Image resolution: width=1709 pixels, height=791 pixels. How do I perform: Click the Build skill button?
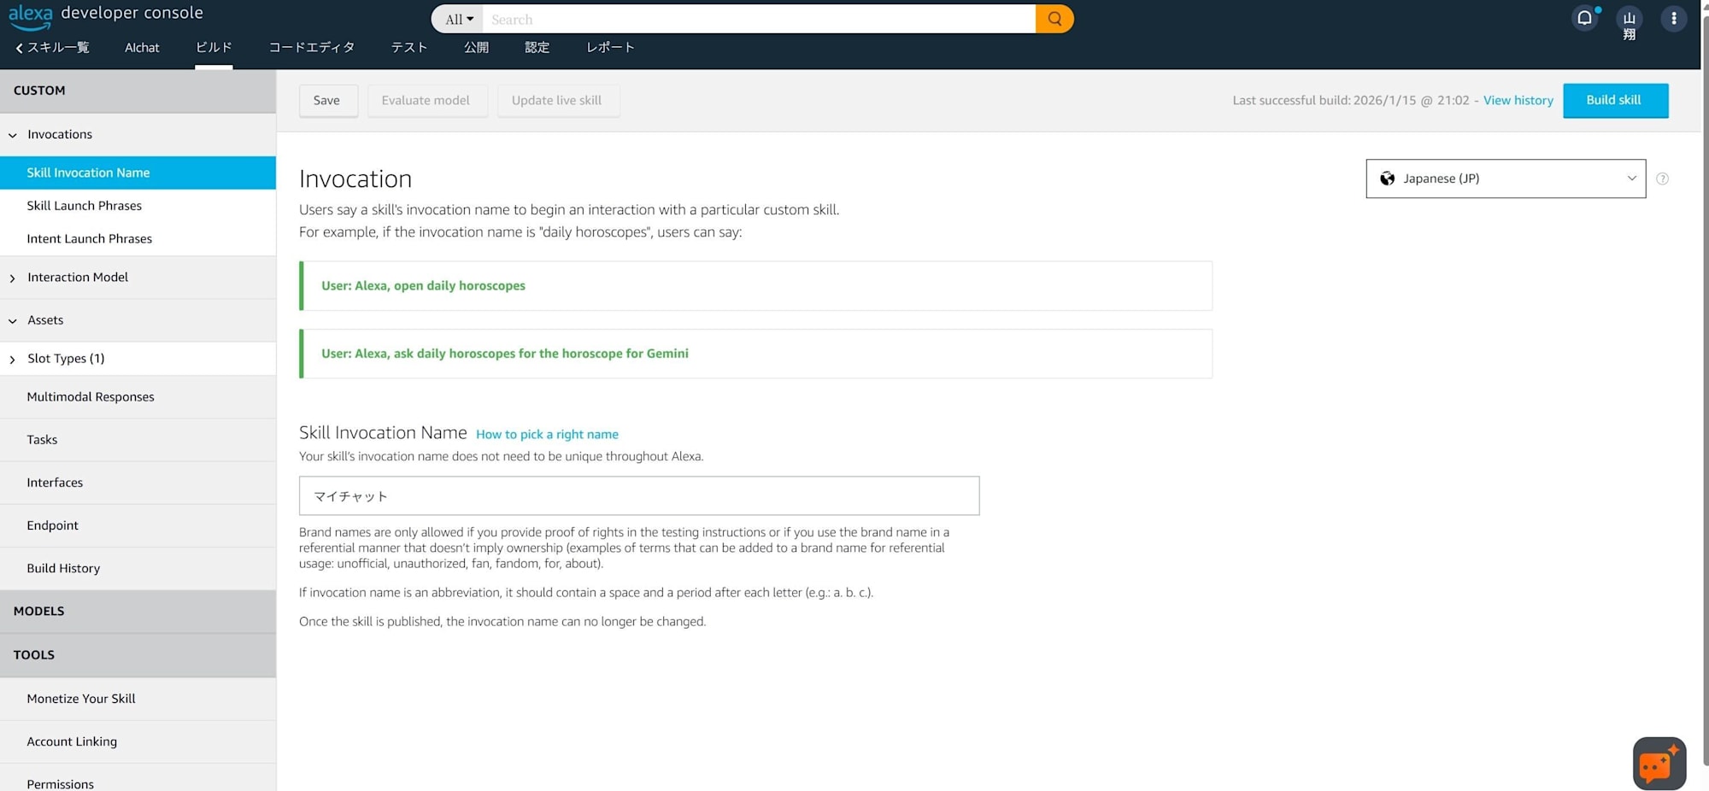click(x=1614, y=101)
